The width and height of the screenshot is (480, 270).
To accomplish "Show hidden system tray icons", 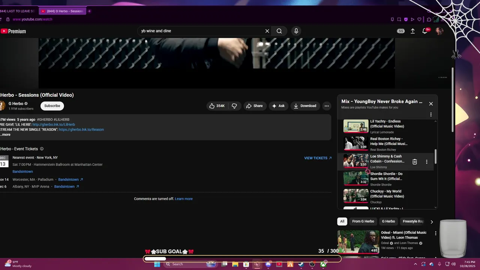I will pos(415,264).
